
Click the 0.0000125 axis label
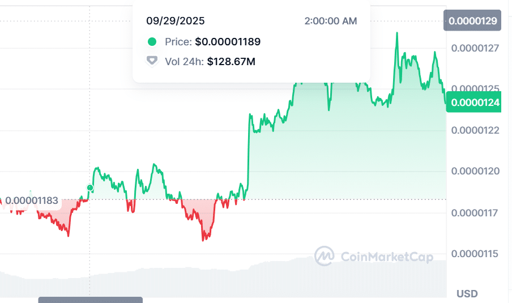pos(475,89)
